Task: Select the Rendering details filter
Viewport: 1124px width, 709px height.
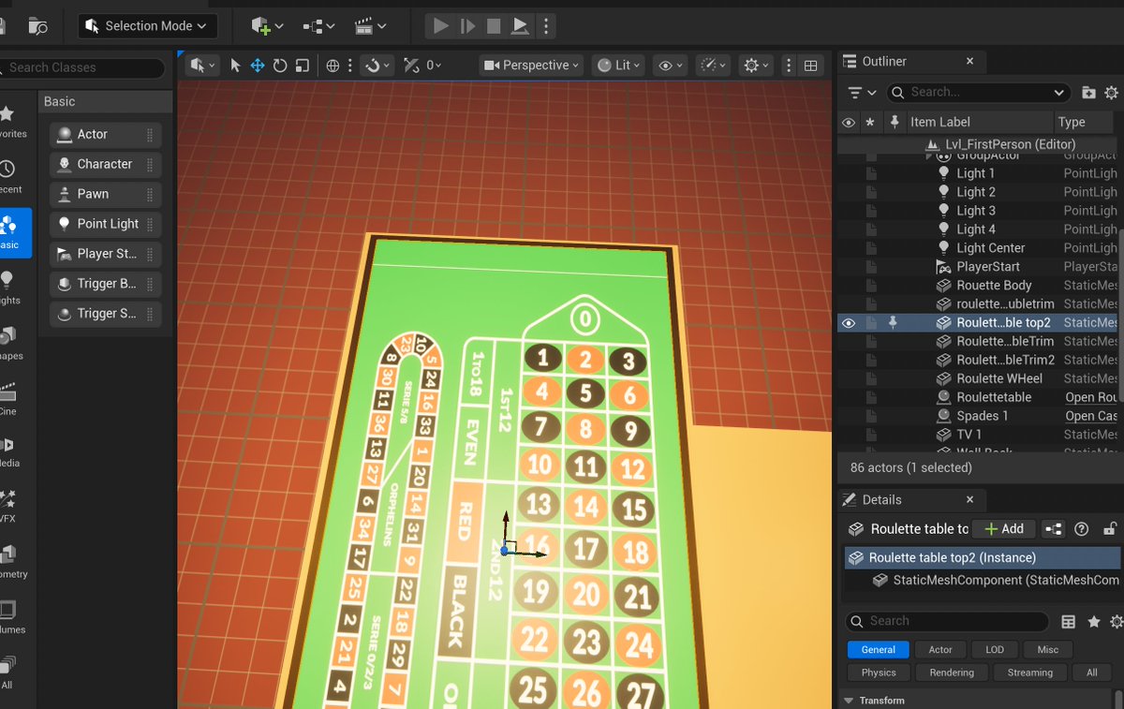Action: coord(952,672)
